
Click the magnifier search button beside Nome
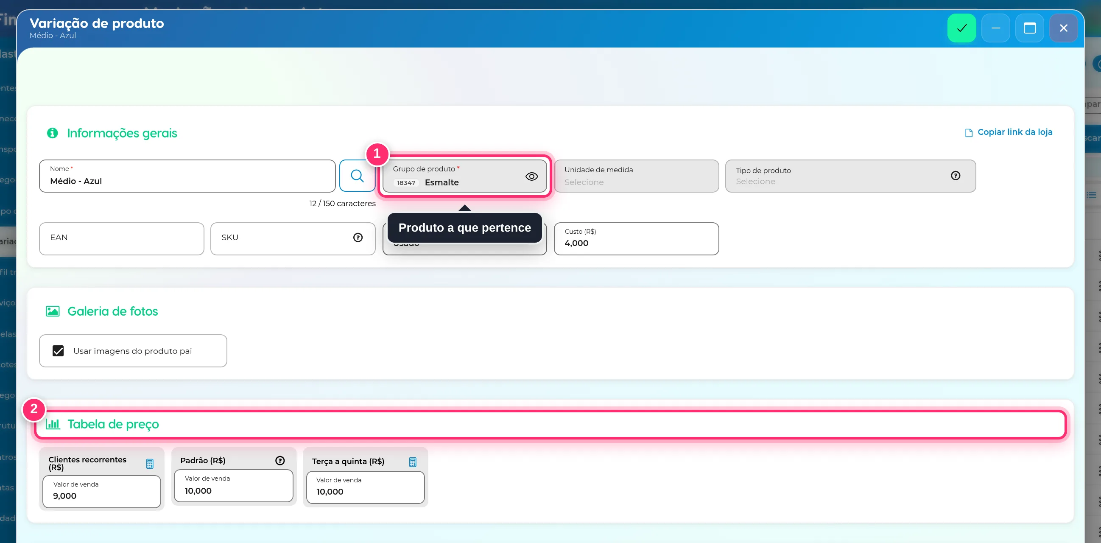tap(357, 176)
